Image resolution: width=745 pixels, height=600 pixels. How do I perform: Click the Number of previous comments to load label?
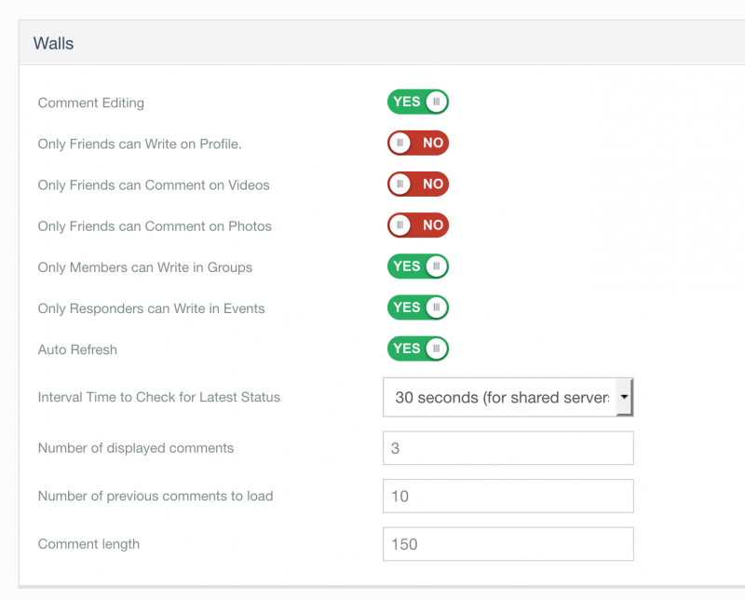pos(156,497)
